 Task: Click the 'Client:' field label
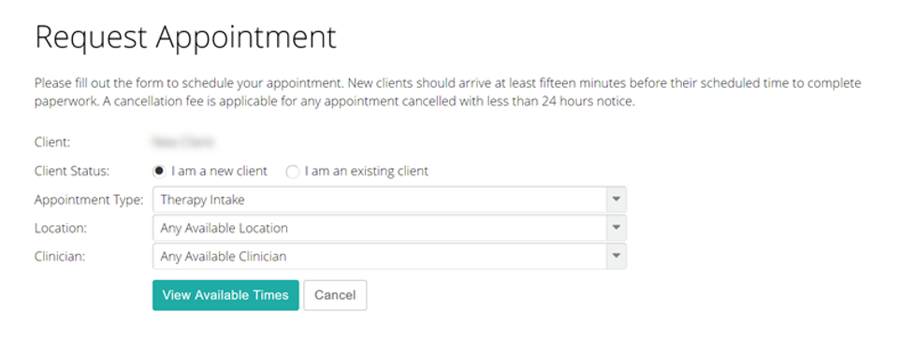(x=51, y=141)
